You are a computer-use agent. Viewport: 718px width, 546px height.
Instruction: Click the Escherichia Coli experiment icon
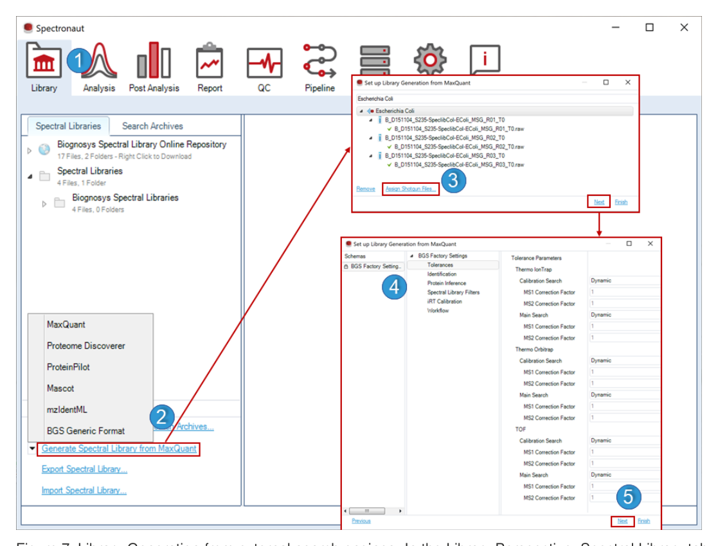(370, 110)
